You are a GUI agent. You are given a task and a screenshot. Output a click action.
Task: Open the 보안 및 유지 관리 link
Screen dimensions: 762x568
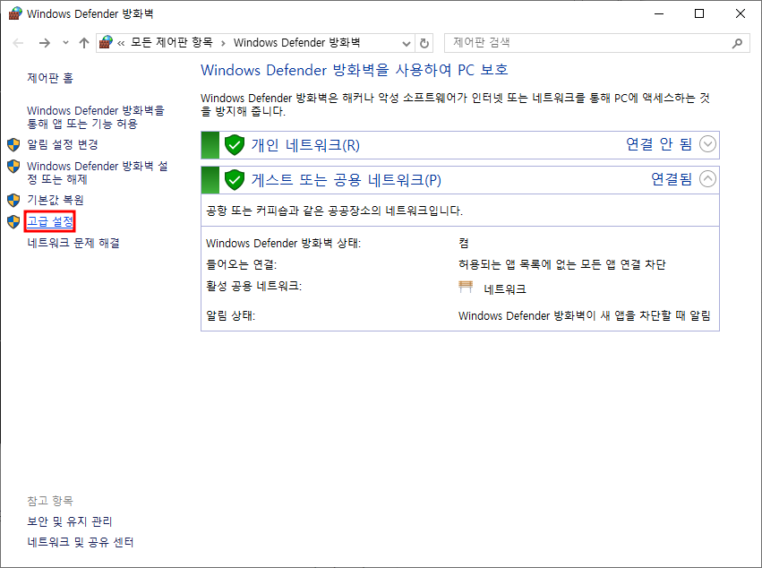click(x=70, y=521)
